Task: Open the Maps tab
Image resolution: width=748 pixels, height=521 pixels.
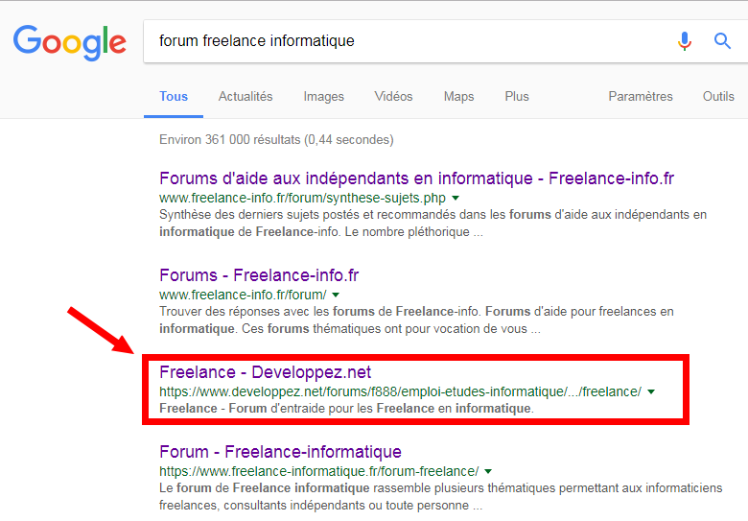Action: (459, 96)
